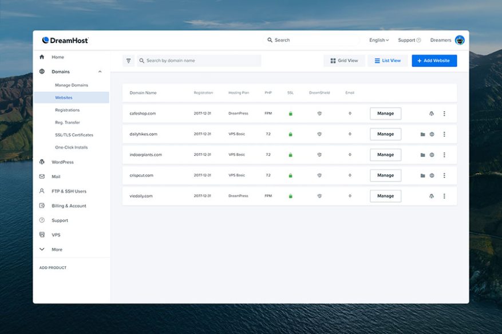
Task: Open the WordPress section via its logo icon
Action: point(41,162)
